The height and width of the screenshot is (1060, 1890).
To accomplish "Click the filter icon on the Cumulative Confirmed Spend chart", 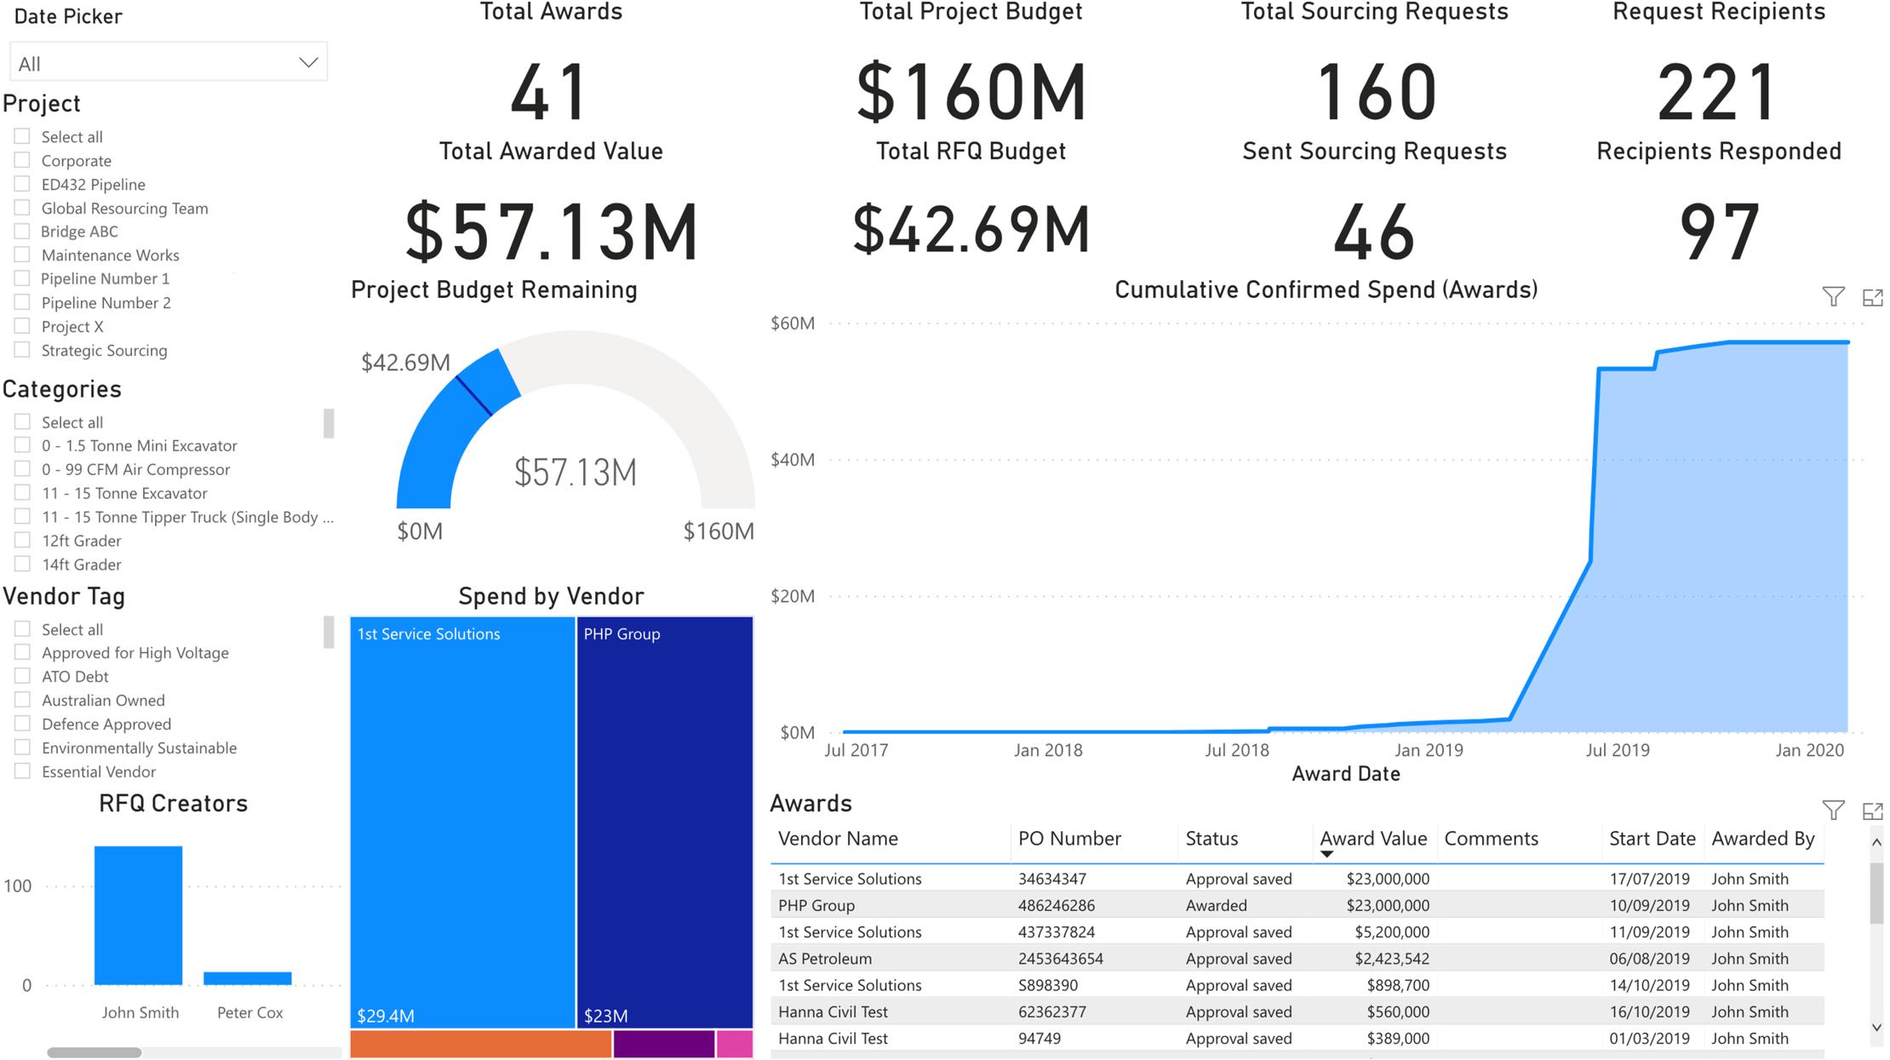I will [1832, 296].
